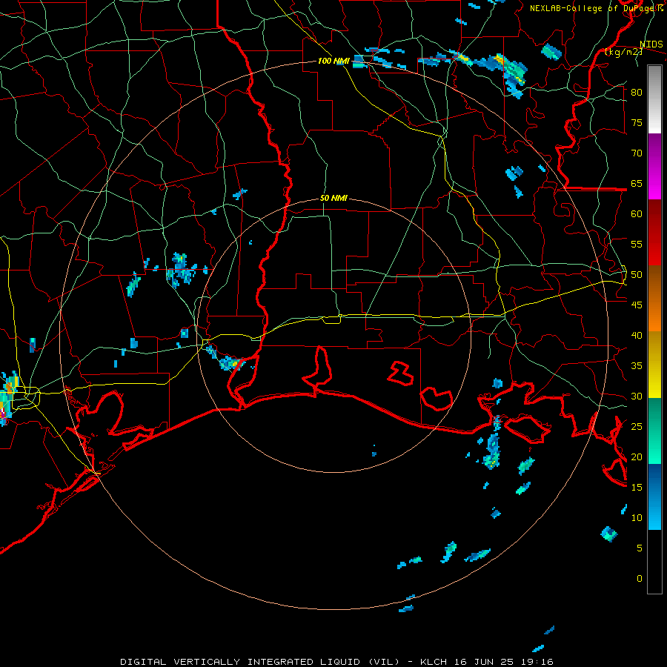Click the 50 value on color scale

[x=637, y=275]
